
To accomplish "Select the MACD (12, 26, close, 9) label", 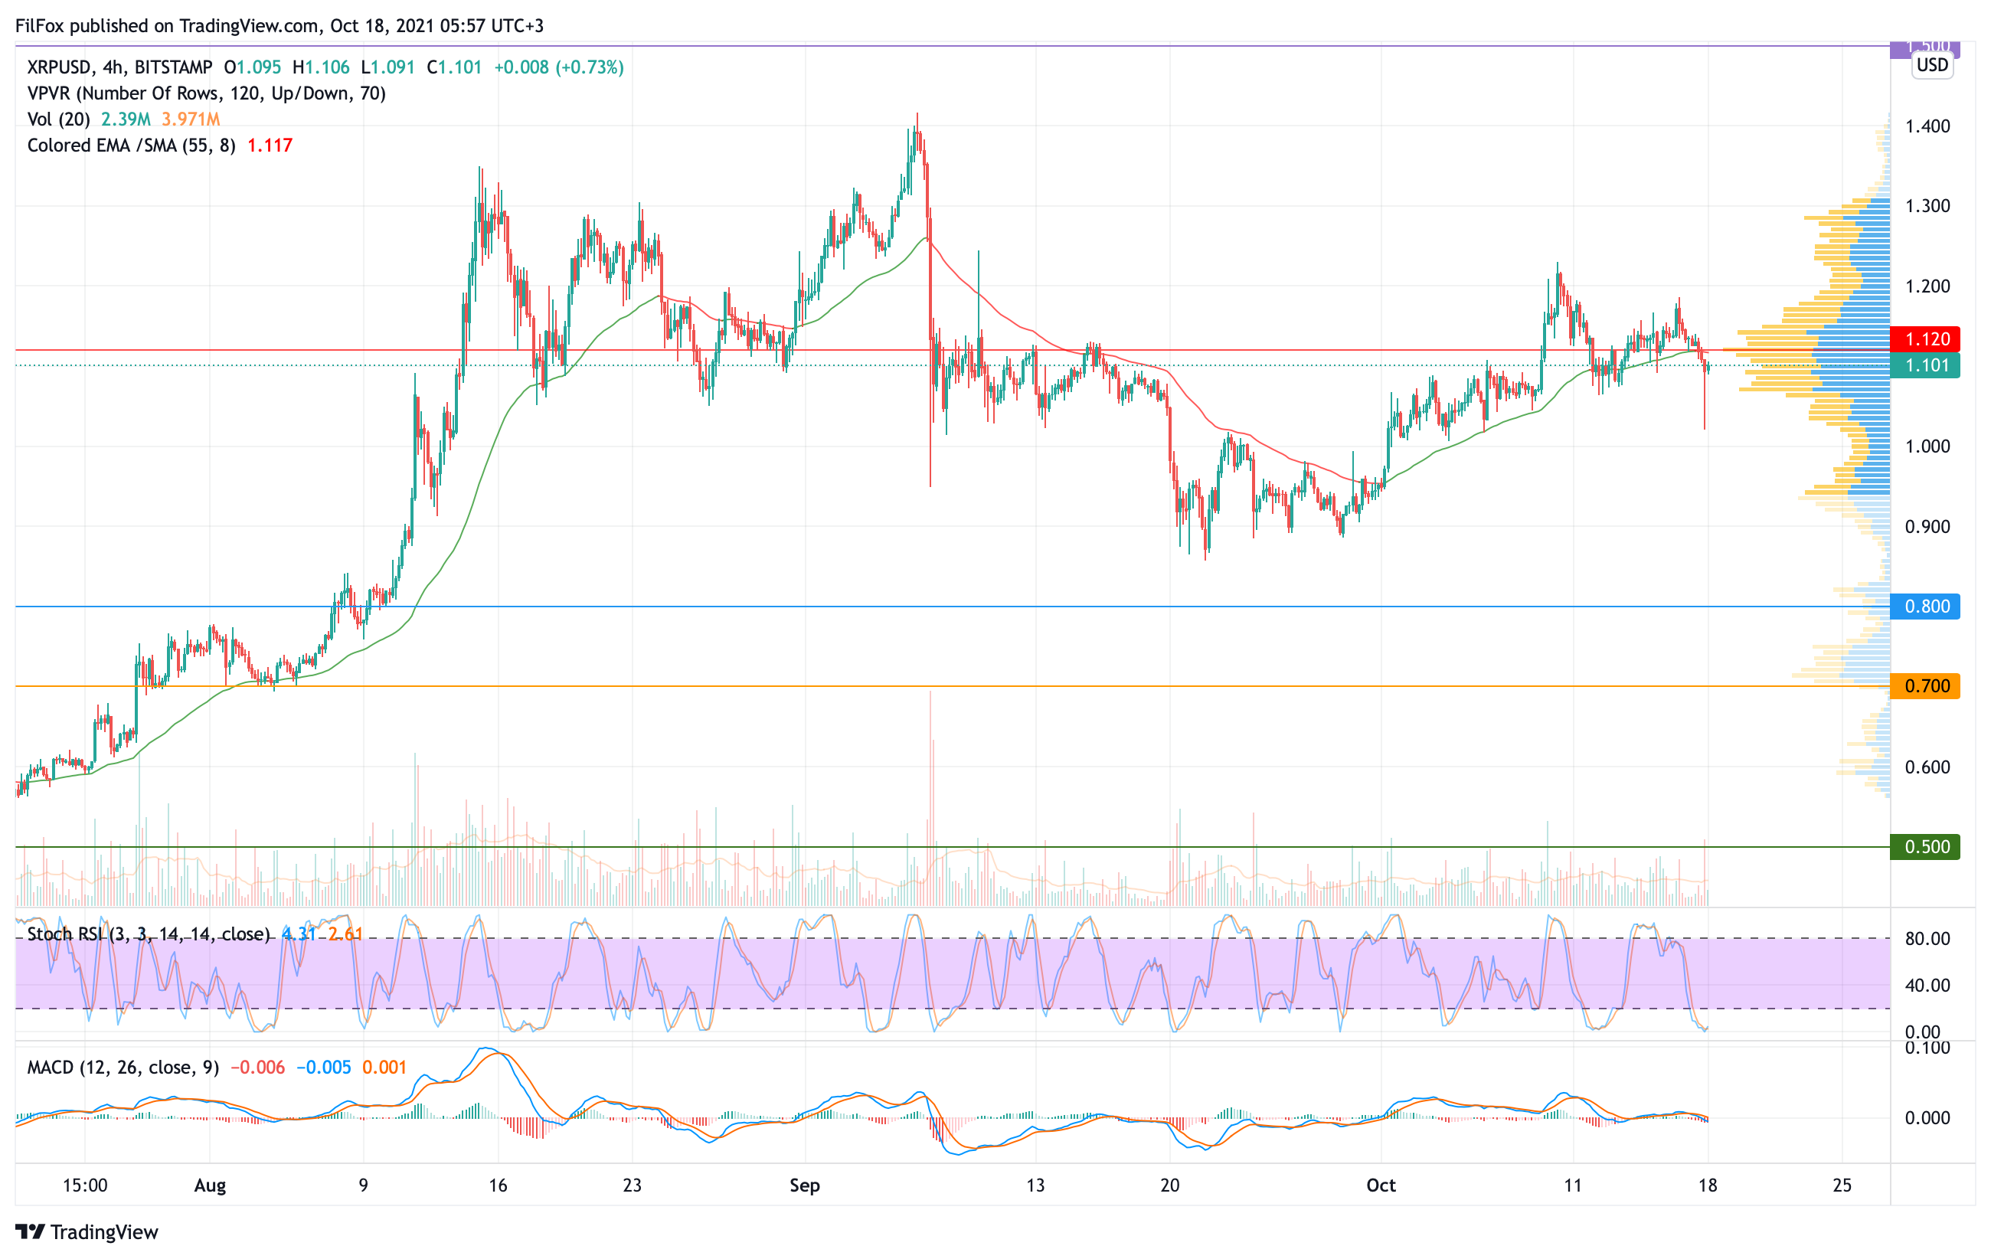I will [123, 1068].
